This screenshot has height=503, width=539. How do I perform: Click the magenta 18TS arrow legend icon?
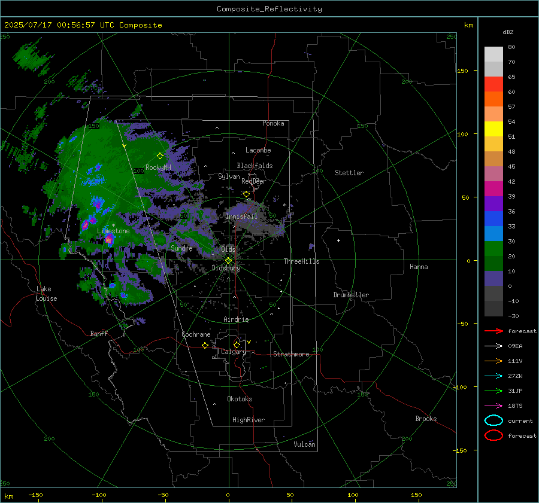point(493,406)
